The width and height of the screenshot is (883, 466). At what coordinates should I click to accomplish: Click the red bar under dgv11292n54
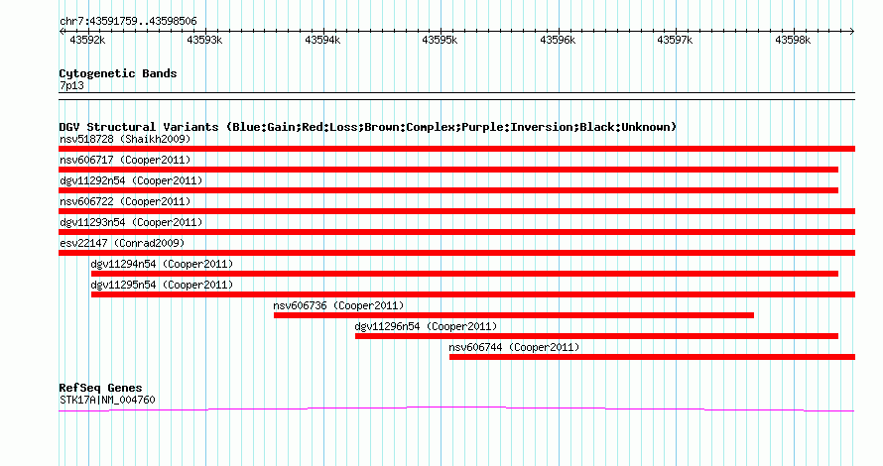pos(448,190)
